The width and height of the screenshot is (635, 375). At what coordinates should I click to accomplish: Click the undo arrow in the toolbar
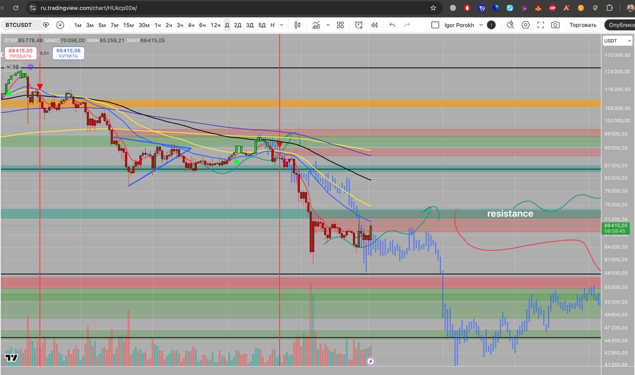click(392, 25)
